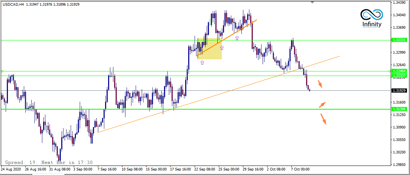Select the left anchor square of the 1.32464 line
Image resolution: width=410 pixels, height=175 pixels.
(x=2, y=71)
